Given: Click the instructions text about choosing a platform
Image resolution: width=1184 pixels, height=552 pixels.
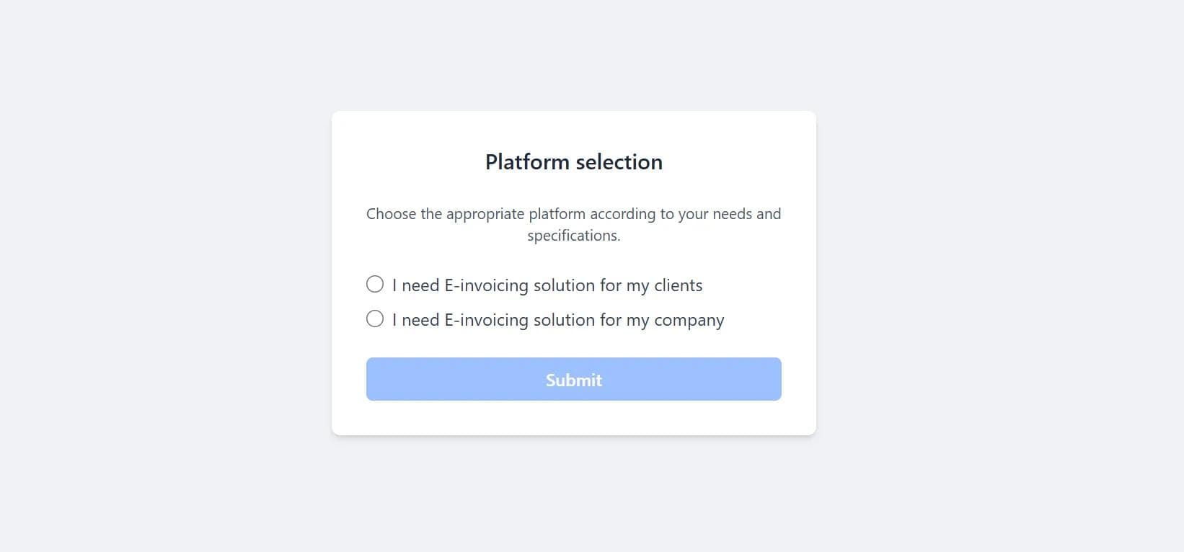Looking at the screenshot, I should pos(573,224).
